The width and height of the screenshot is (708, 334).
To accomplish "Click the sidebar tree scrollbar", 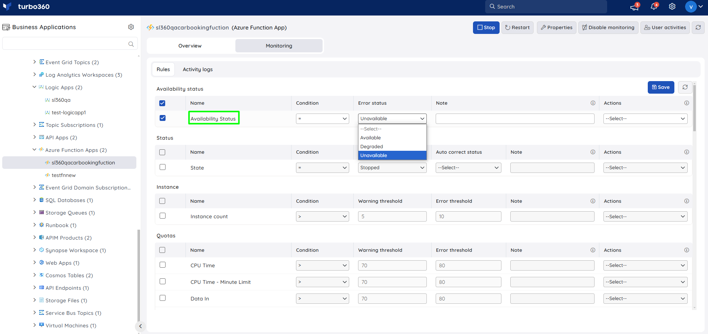I will (139, 275).
